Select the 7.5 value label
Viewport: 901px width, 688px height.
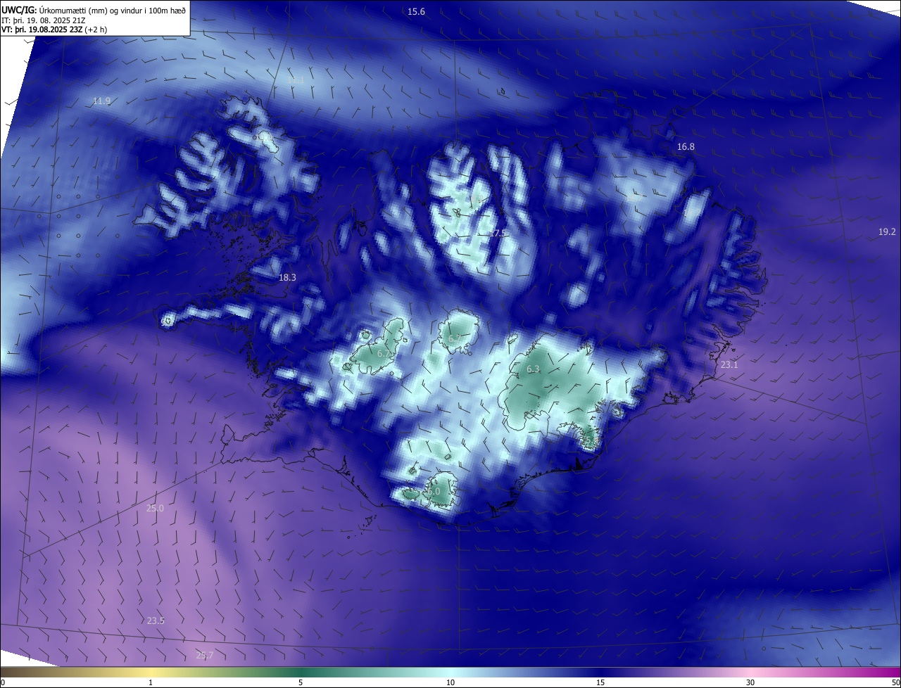[x=499, y=234]
